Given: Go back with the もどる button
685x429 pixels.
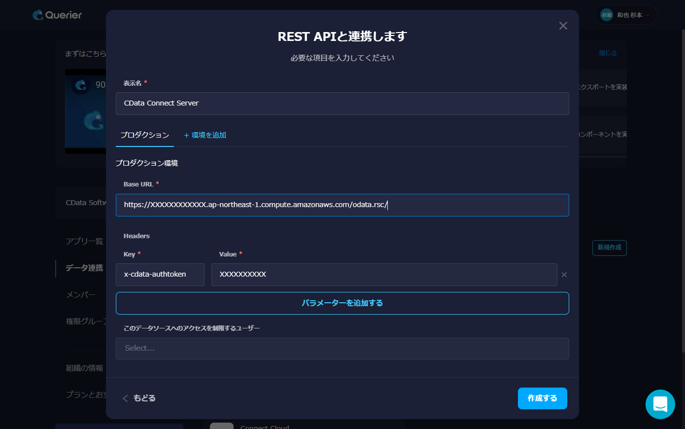Looking at the screenshot, I should (139, 398).
